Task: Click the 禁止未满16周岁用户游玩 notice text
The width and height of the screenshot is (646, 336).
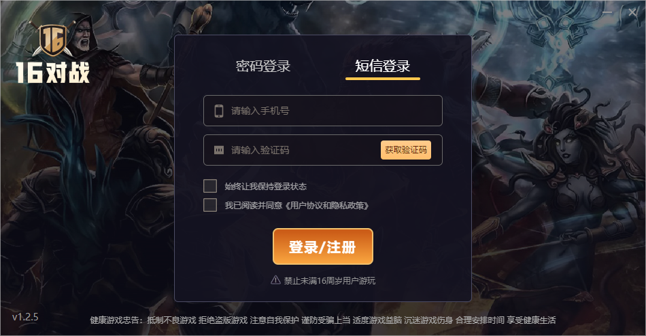Action: (330, 280)
